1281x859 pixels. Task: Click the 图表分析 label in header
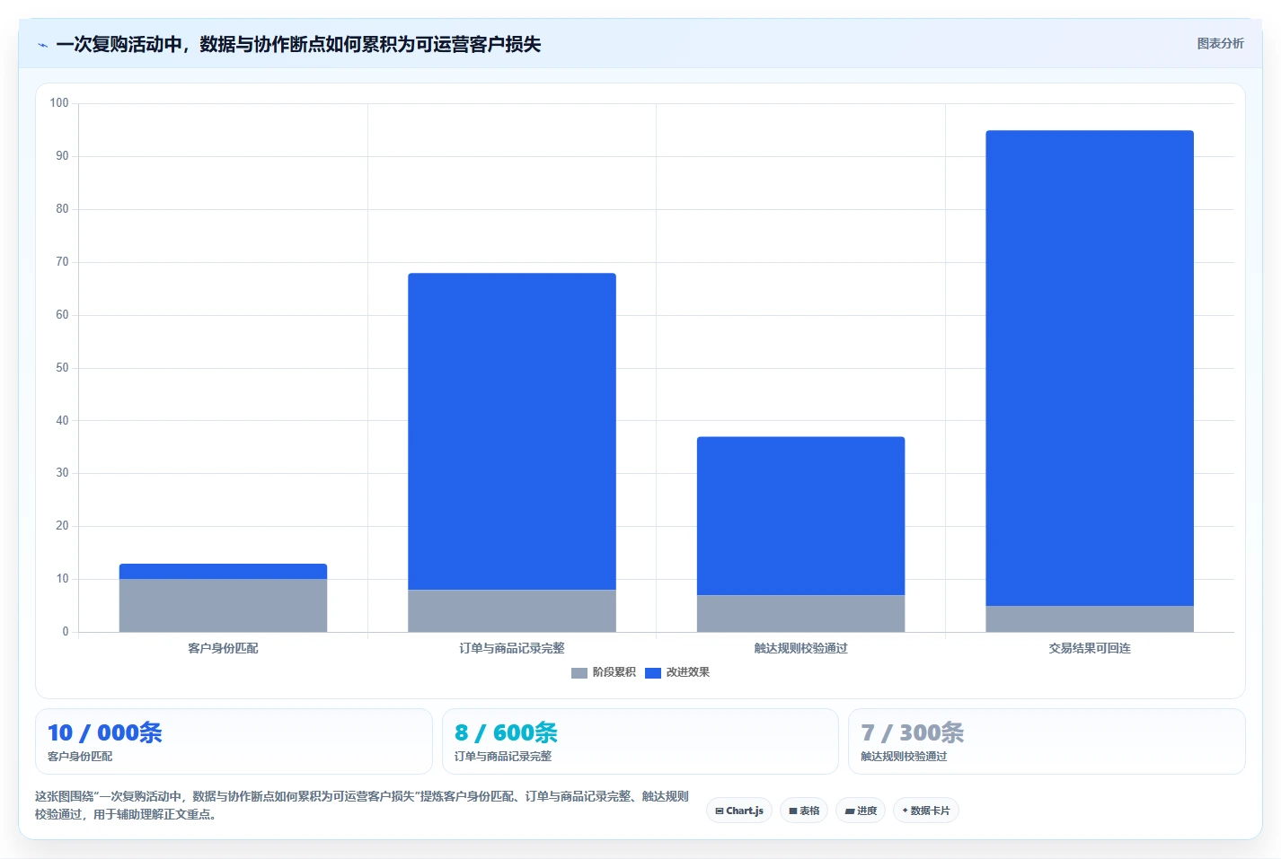pos(1220,43)
